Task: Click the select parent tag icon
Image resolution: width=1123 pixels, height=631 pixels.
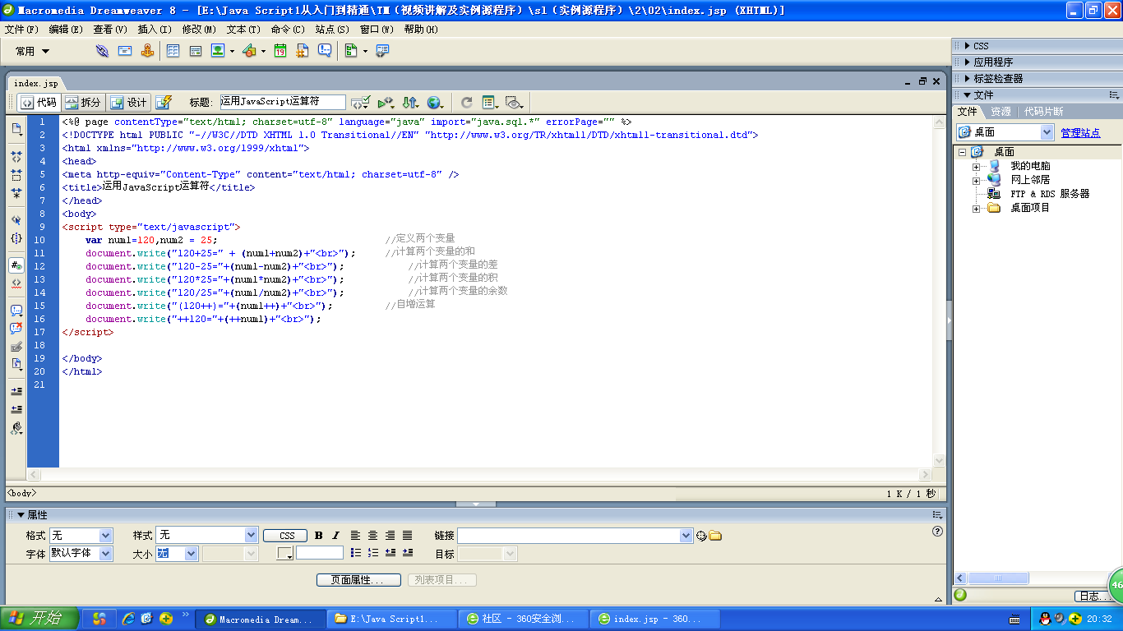Action: pos(16,220)
